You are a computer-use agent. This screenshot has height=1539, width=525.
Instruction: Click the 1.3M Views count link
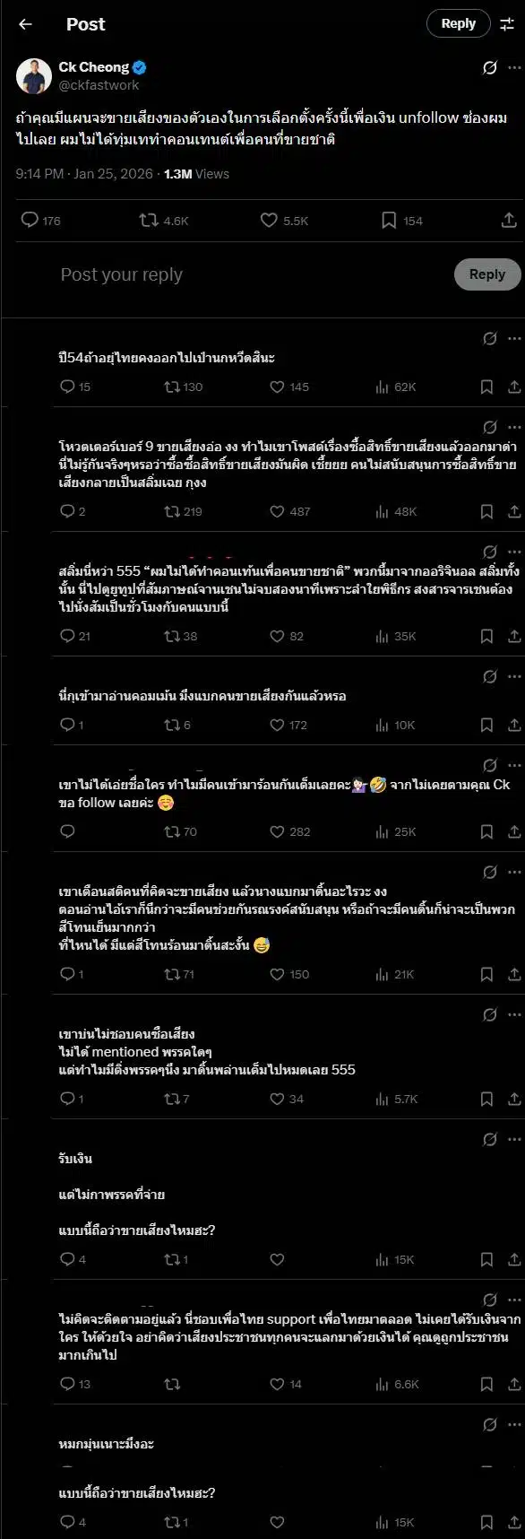[x=202, y=174]
